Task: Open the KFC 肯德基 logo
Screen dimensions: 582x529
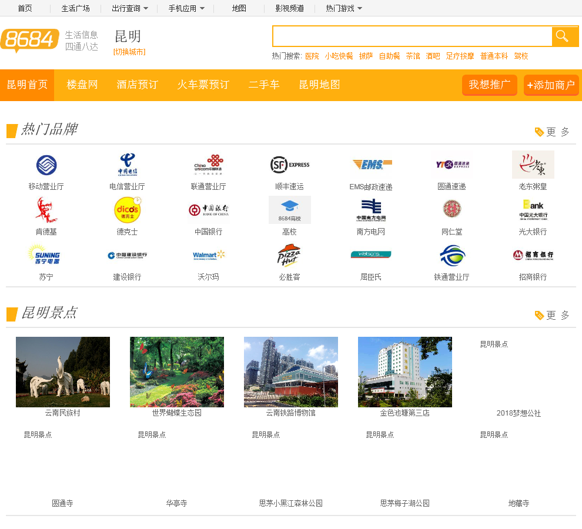Action: tap(46, 210)
